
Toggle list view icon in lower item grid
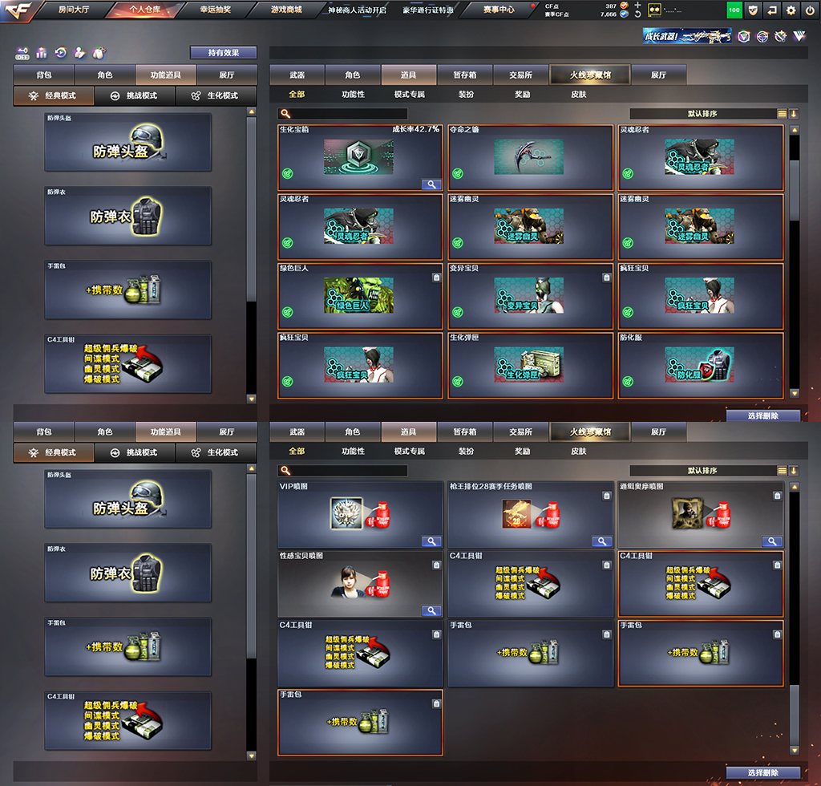coord(783,471)
